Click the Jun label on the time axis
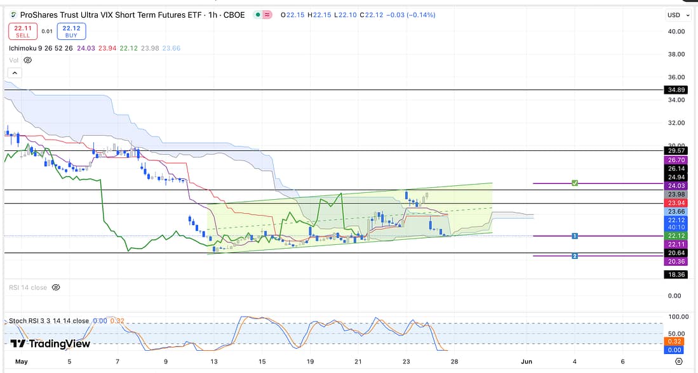698x373 pixels. point(526,361)
